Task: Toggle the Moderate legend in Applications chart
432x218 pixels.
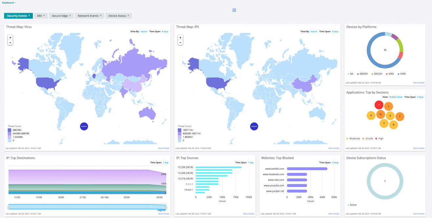Action: [354, 138]
